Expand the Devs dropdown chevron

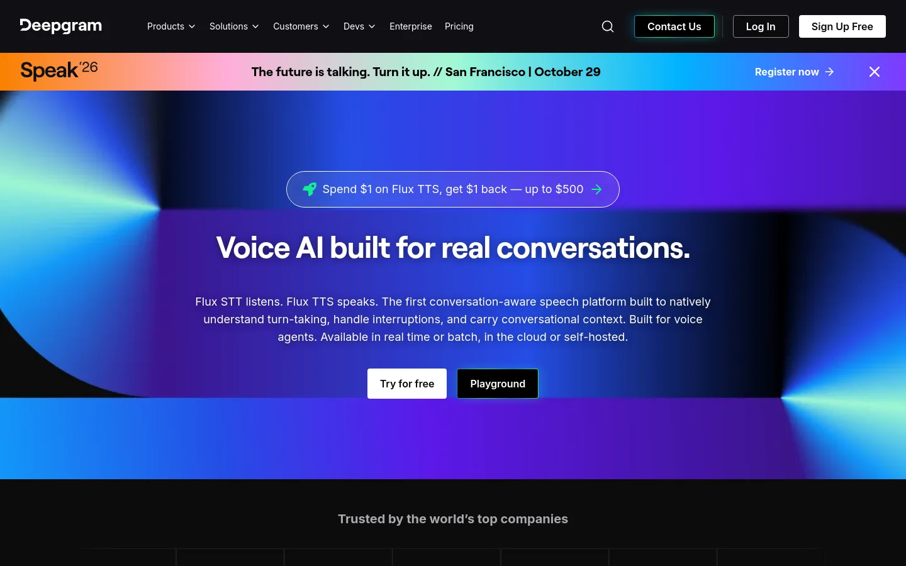tap(372, 26)
